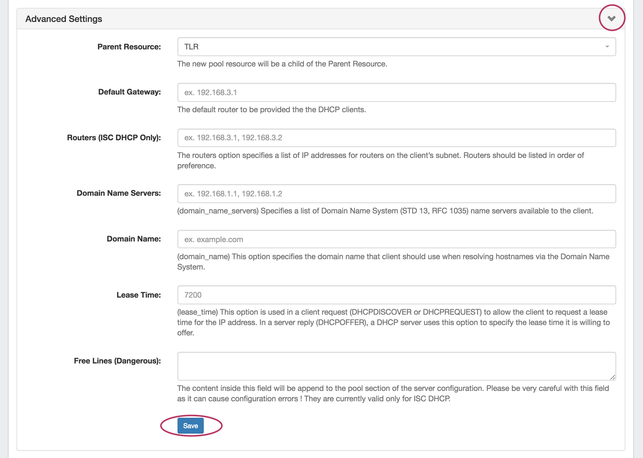The height and width of the screenshot is (458, 643).
Task: Click the Domain Name Servers label
Action: 119,193
